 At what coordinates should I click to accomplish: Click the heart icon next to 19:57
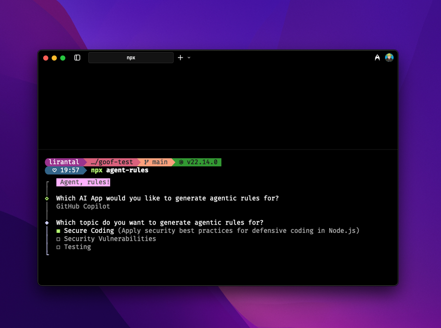[x=54, y=170]
